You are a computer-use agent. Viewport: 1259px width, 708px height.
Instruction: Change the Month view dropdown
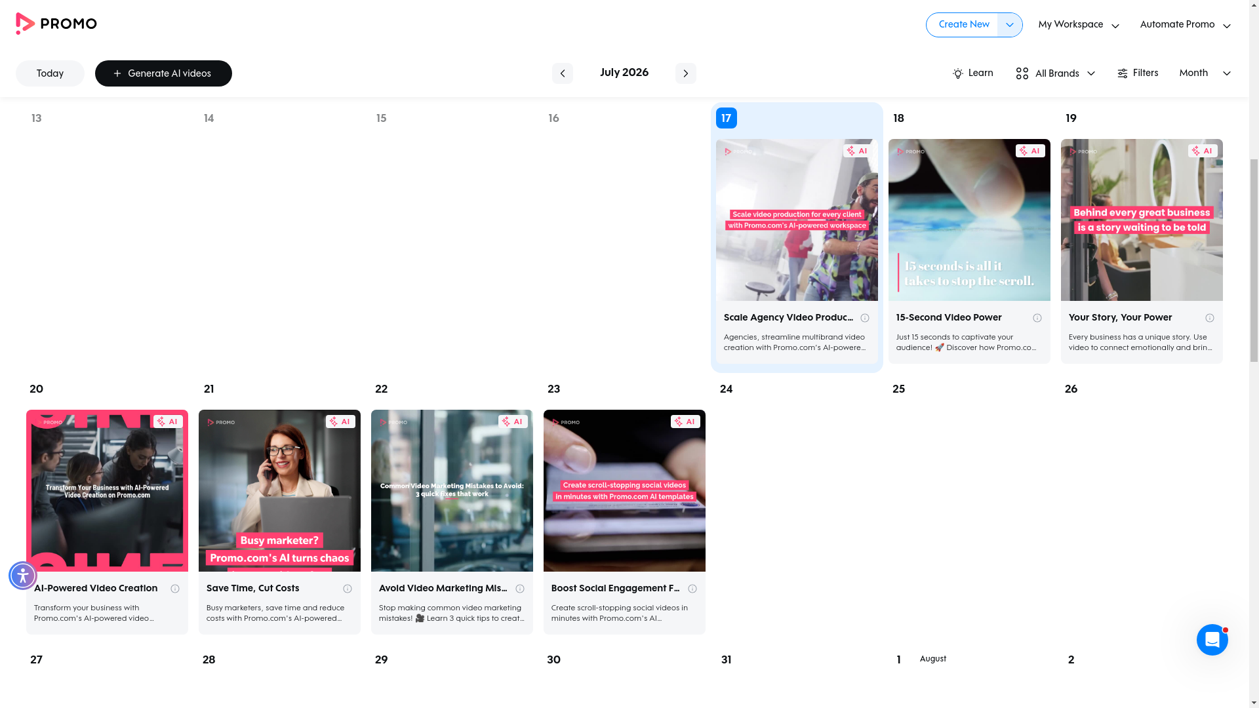(1205, 73)
